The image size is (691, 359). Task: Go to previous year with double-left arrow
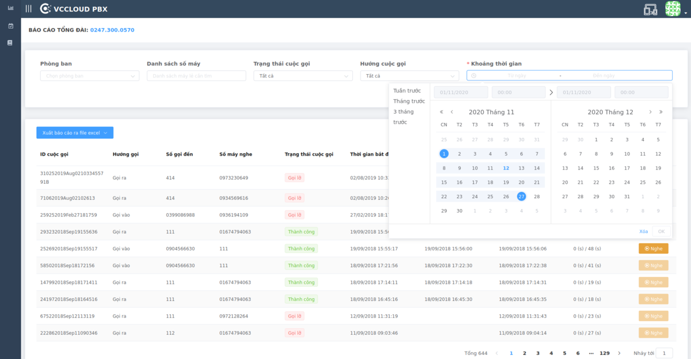(442, 112)
